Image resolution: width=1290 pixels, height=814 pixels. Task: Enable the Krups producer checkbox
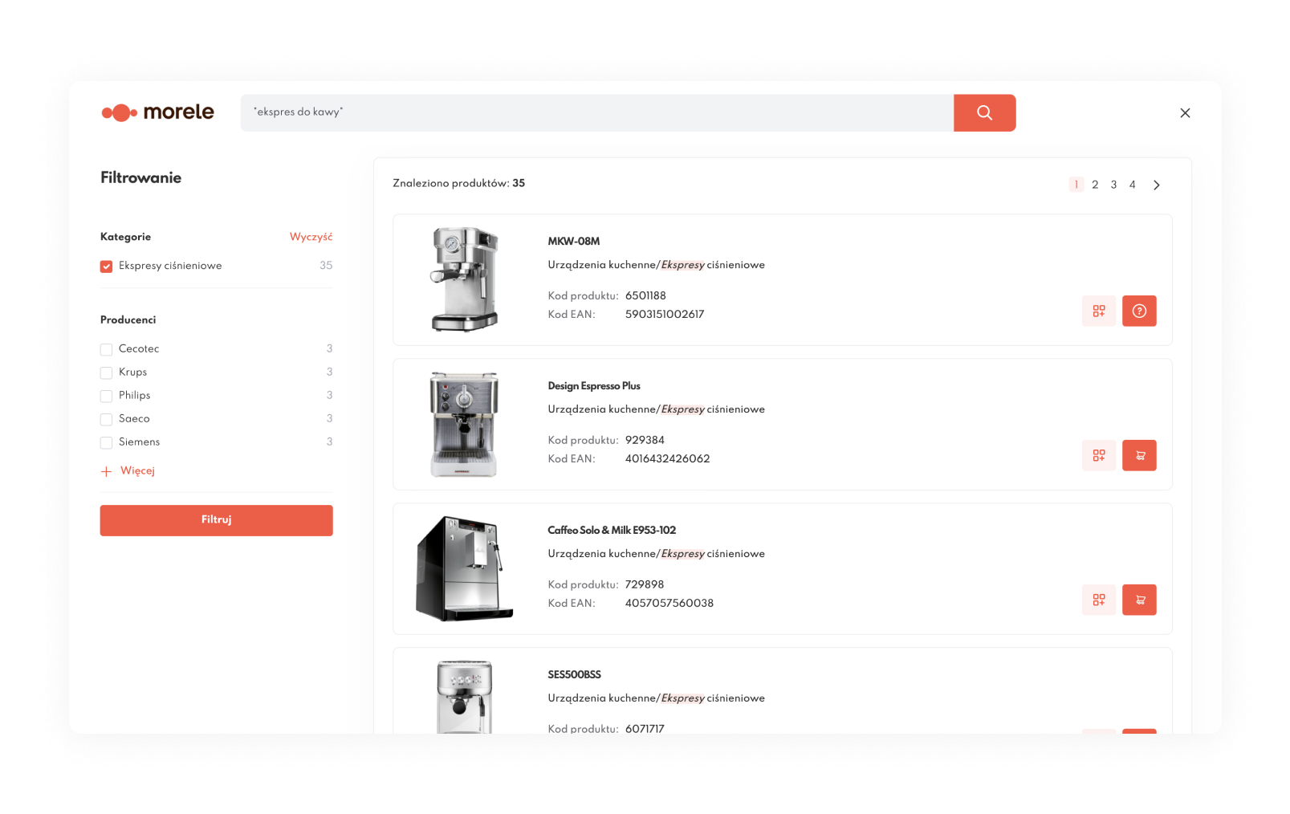pyautogui.click(x=106, y=372)
